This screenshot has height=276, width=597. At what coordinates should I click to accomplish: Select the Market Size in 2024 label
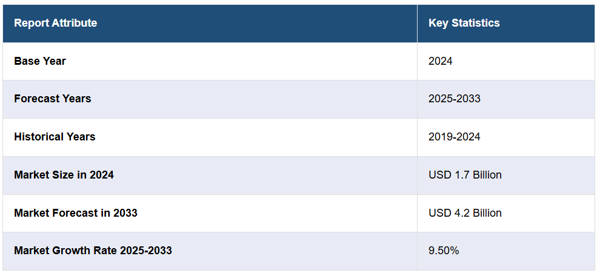[64, 175]
